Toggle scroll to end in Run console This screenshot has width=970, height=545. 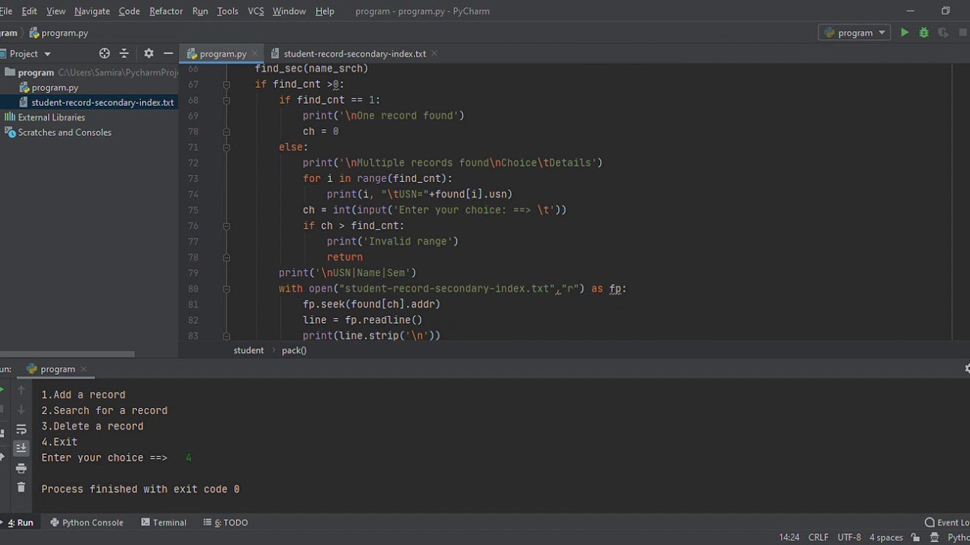pyautogui.click(x=21, y=448)
